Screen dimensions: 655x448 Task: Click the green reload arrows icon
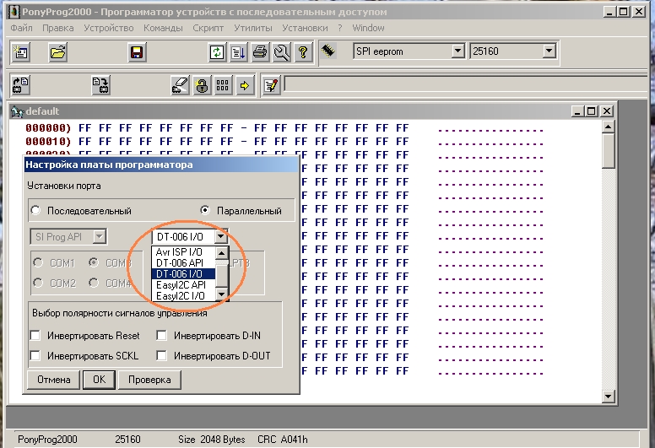217,52
